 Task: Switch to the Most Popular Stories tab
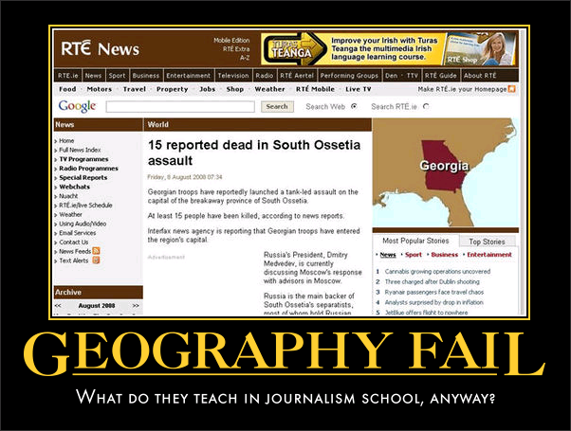point(415,241)
